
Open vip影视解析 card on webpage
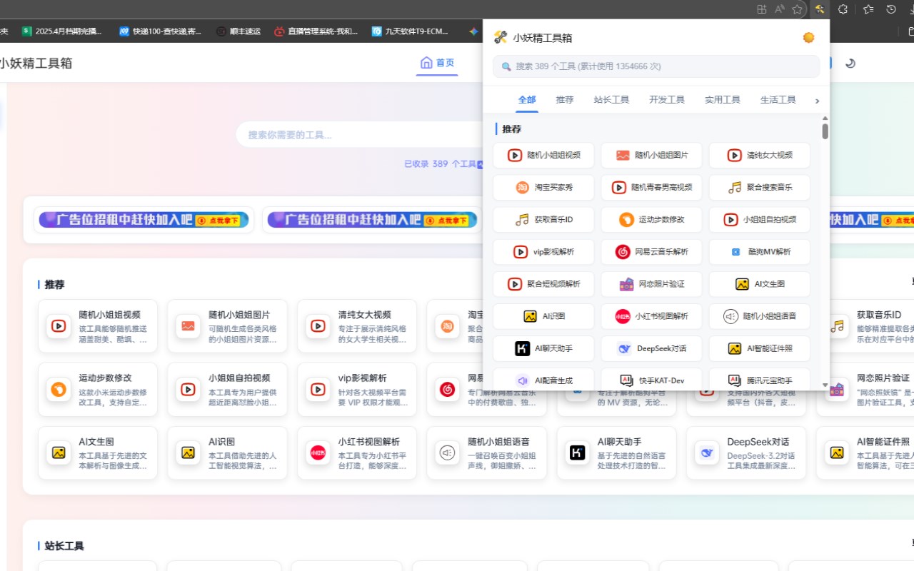[357, 390]
